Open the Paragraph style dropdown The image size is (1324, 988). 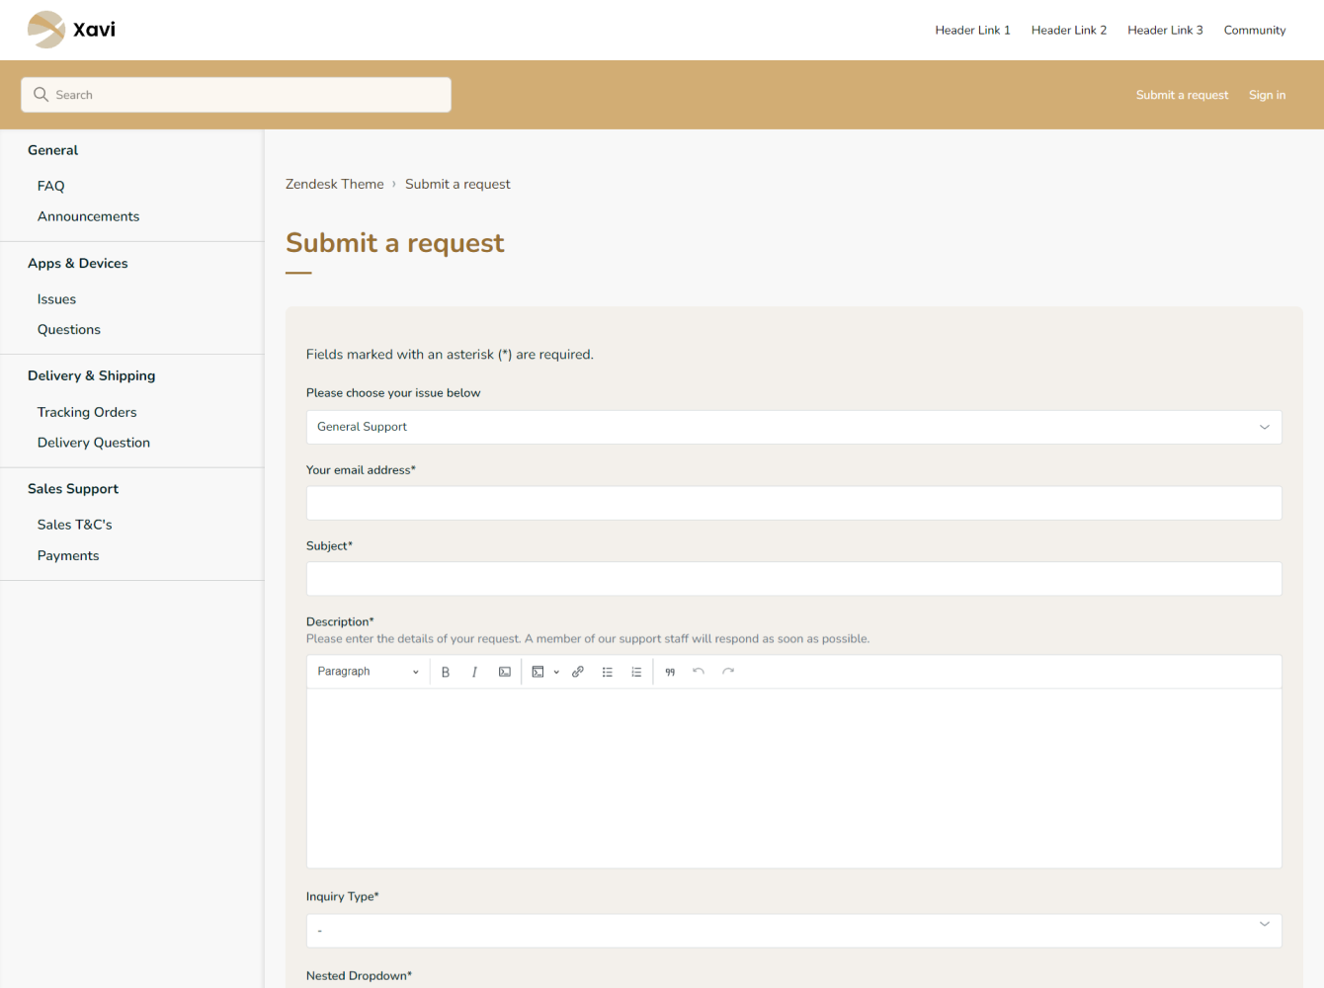(x=368, y=672)
